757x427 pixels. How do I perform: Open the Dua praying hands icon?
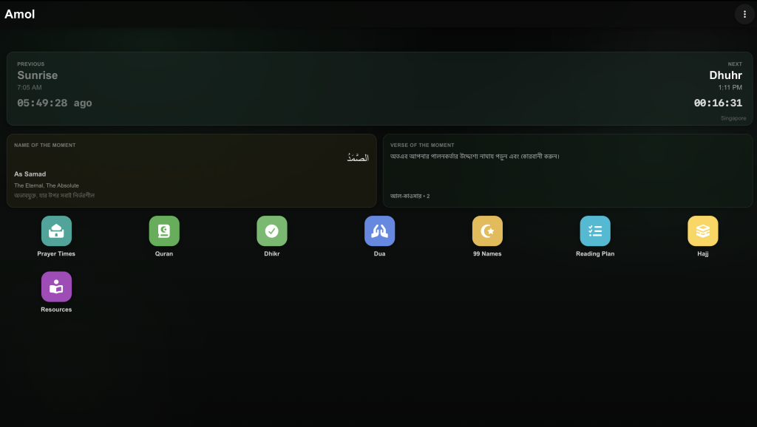tap(379, 231)
